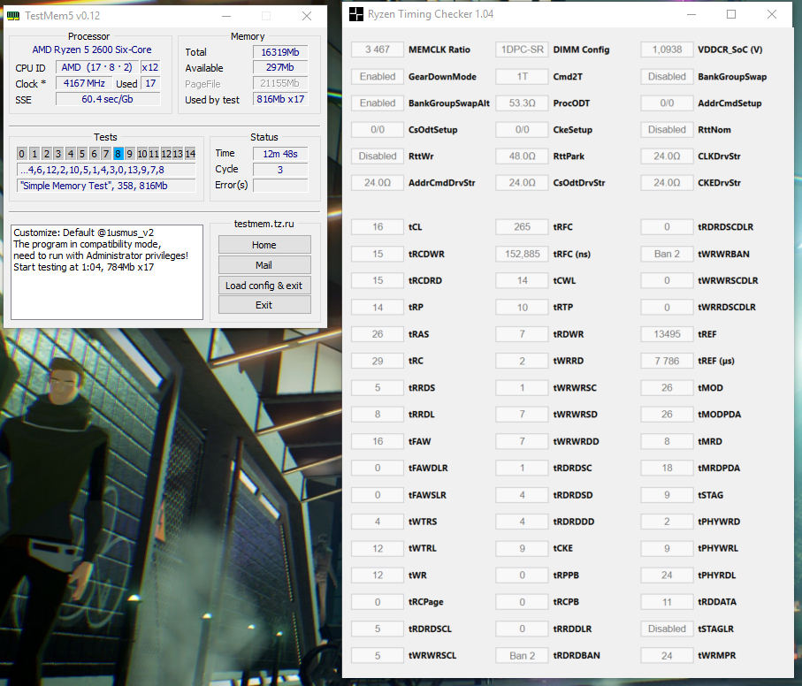Click the Home button in TestMem5

264,245
